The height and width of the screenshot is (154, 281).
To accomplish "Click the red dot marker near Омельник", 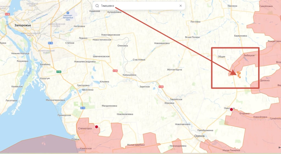I will pyautogui.click(x=231, y=109).
